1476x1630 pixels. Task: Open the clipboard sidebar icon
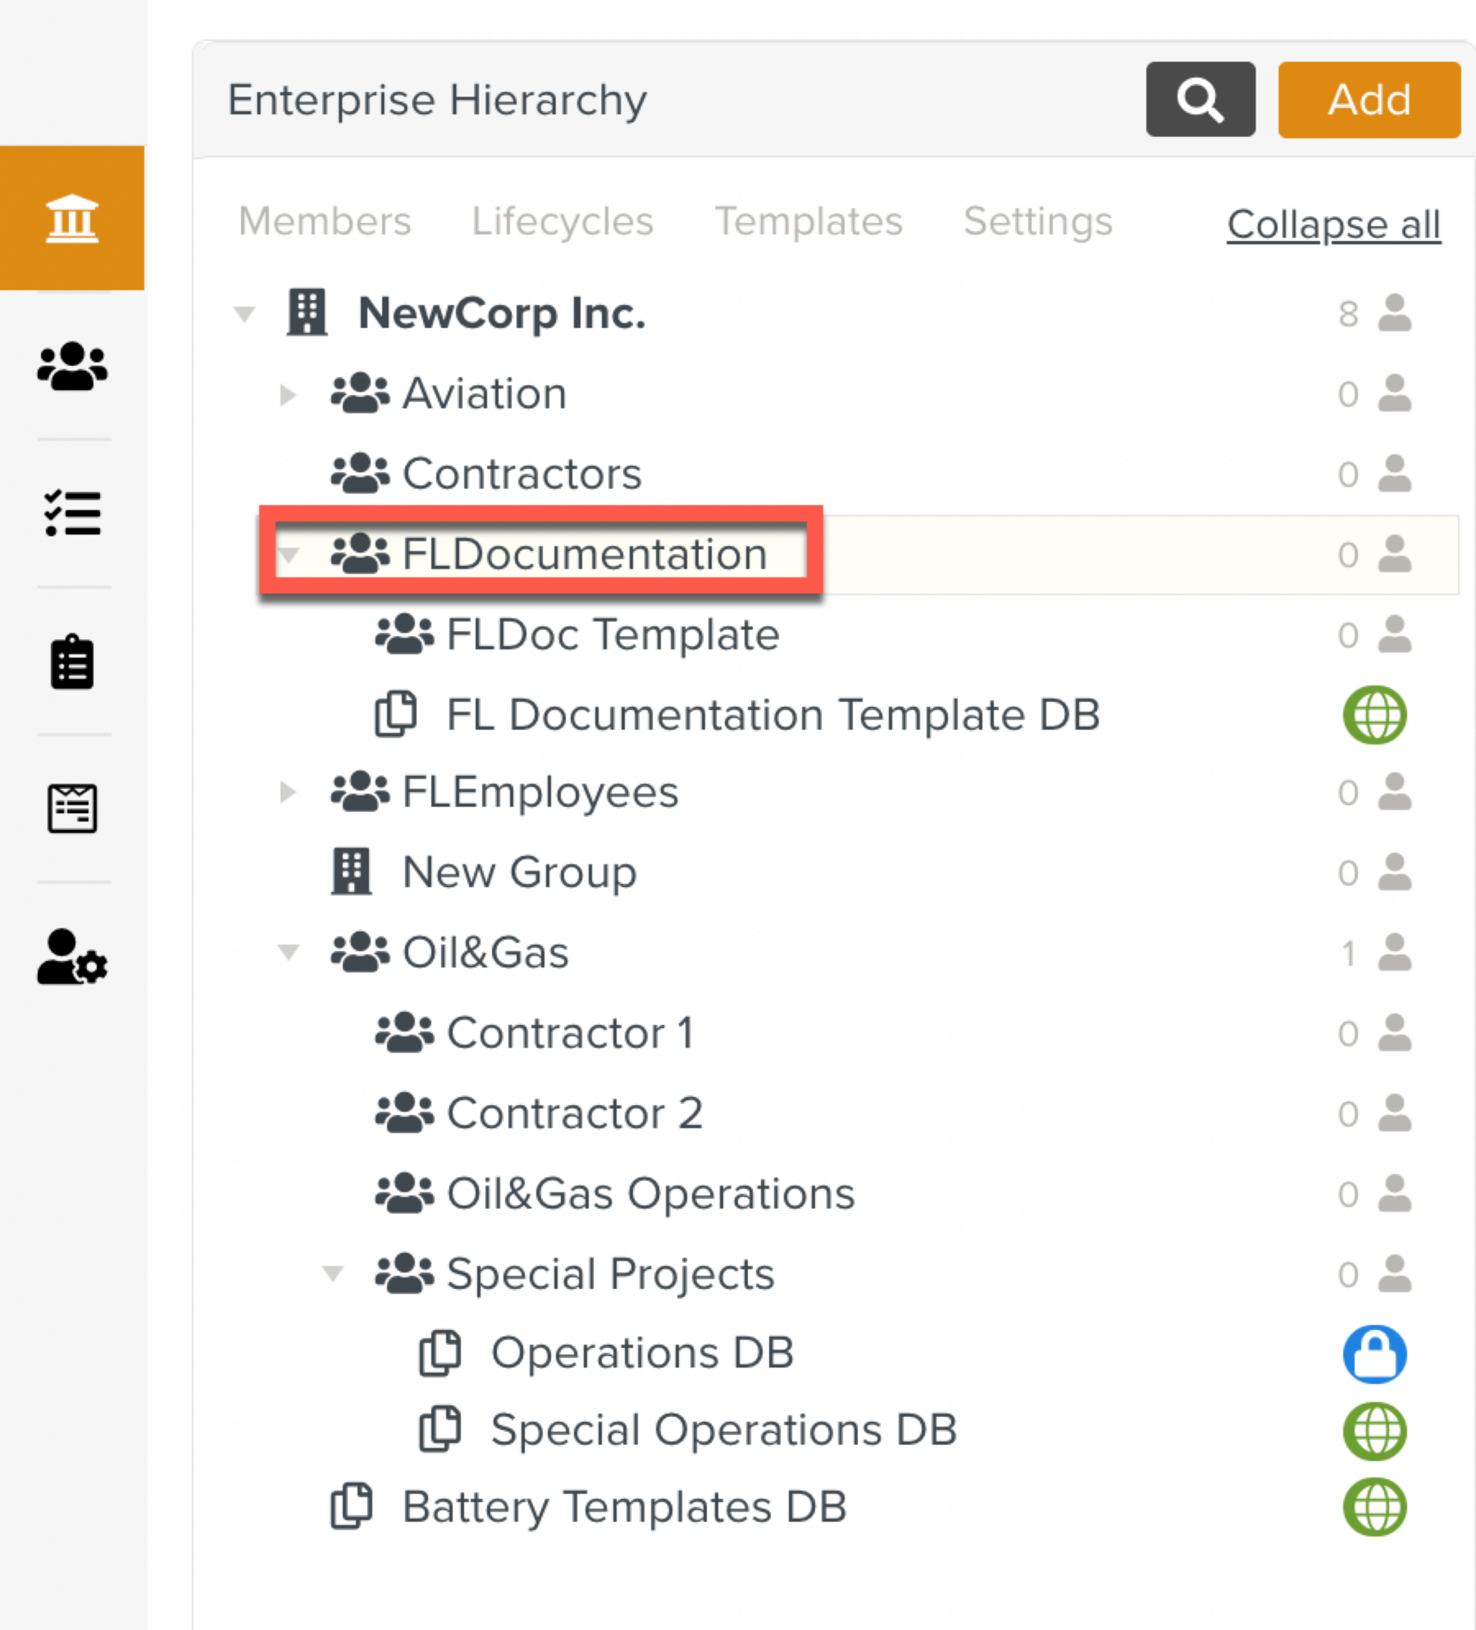click(x=72, y=661)
